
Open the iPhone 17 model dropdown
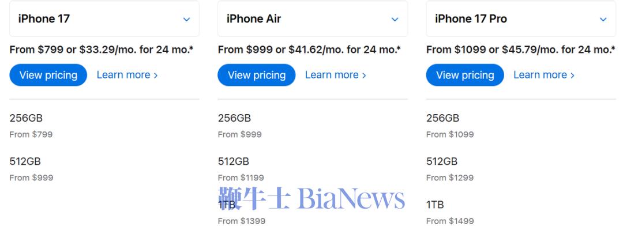[104, 18]
